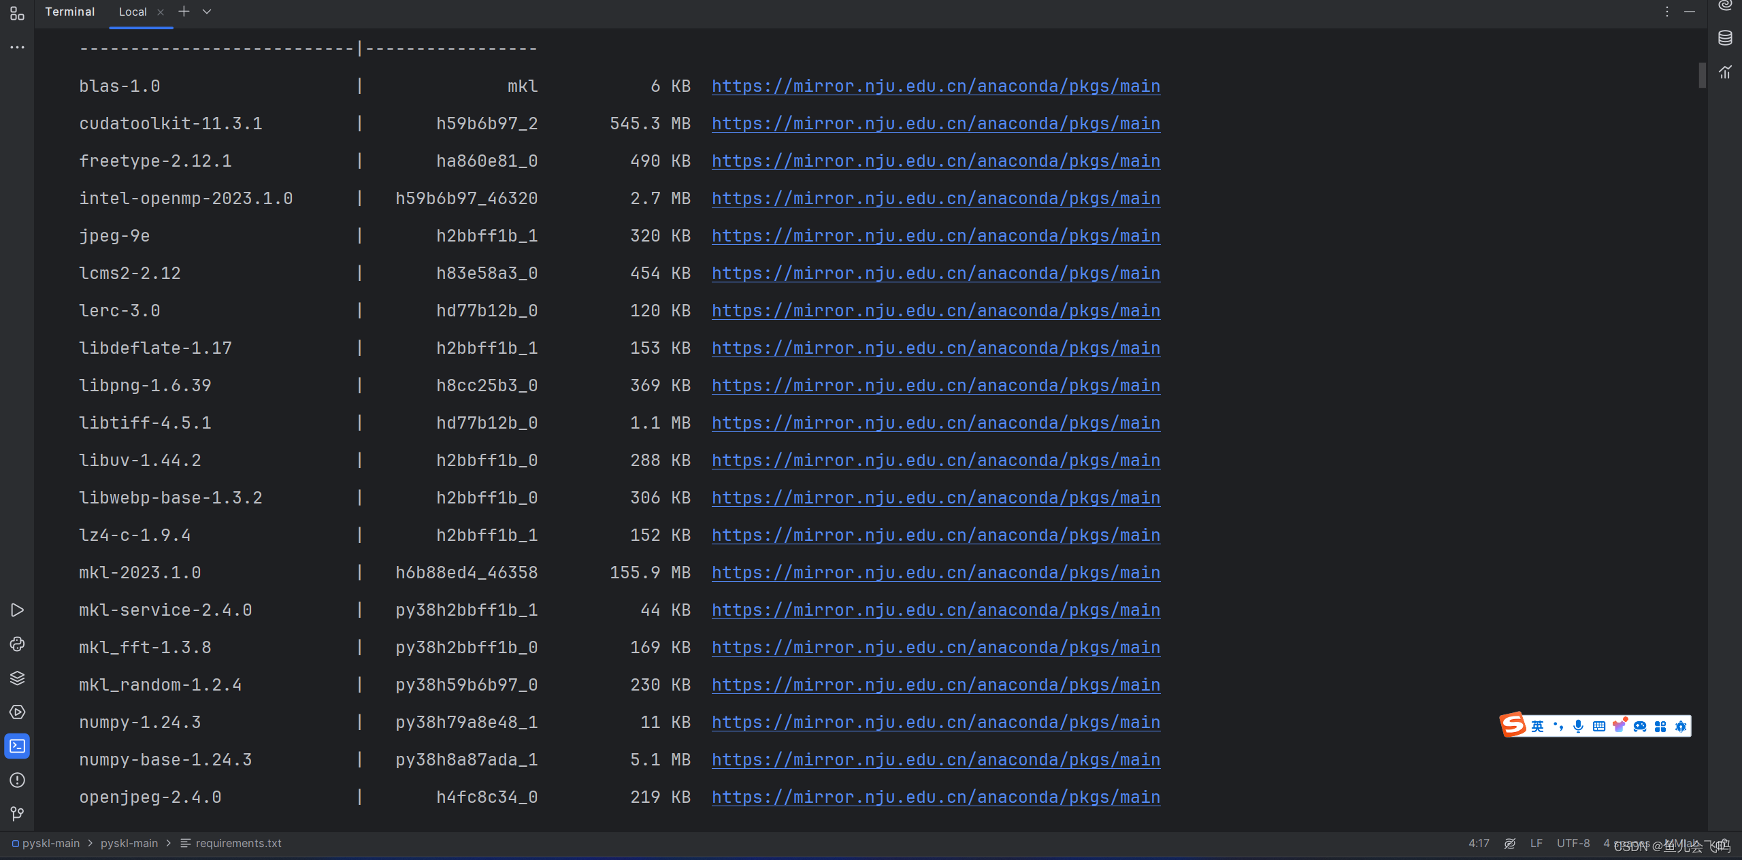Open the mirror.nju.edu.cn link for numpy-1.24.3
Screen dimensions: 1742x860
(x=935, y=722)
